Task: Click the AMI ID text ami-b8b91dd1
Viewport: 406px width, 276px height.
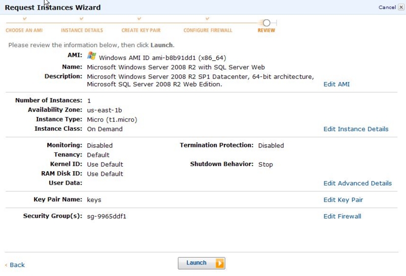Action: pos(174,58)
